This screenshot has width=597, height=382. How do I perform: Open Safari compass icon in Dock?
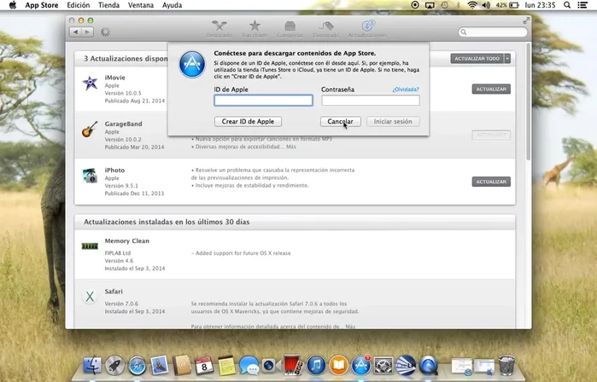click(137, 366)
